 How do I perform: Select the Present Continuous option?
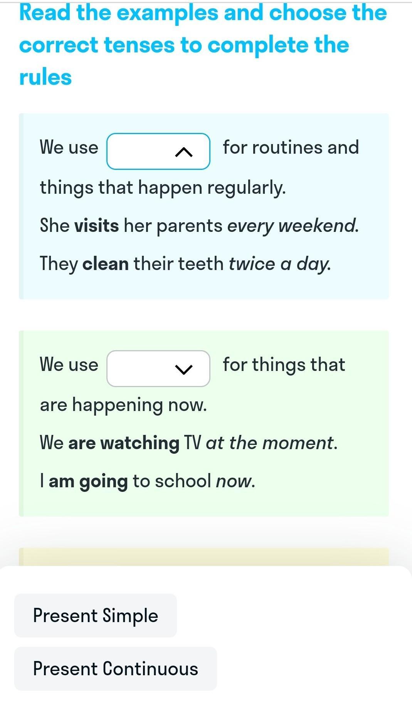[115, 668]
